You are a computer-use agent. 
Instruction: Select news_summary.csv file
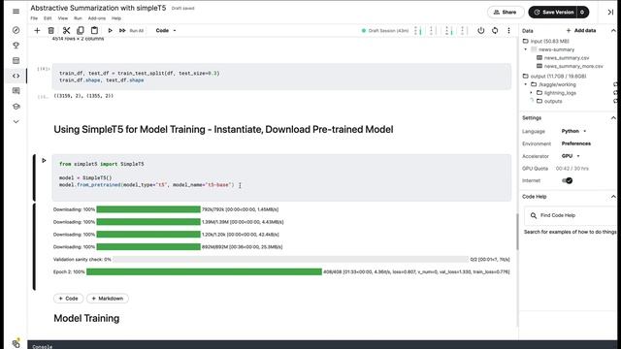567,58
